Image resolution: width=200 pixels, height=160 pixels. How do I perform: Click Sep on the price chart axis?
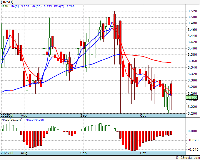click(x=84, y=115)
